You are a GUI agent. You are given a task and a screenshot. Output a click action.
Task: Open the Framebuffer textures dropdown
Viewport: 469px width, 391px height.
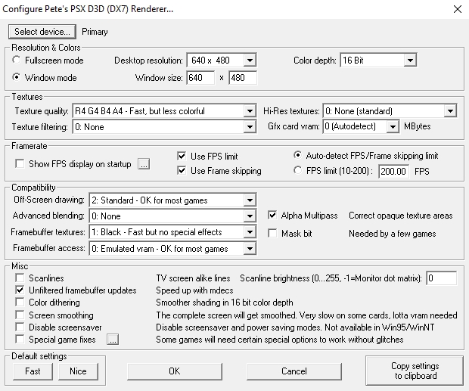point(172,232)
